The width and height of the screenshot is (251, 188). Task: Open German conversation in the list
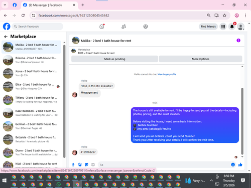[x=31, y=126]
